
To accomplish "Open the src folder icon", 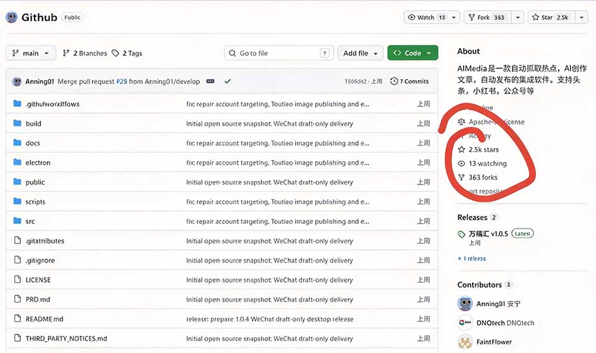I will (17, 221).
